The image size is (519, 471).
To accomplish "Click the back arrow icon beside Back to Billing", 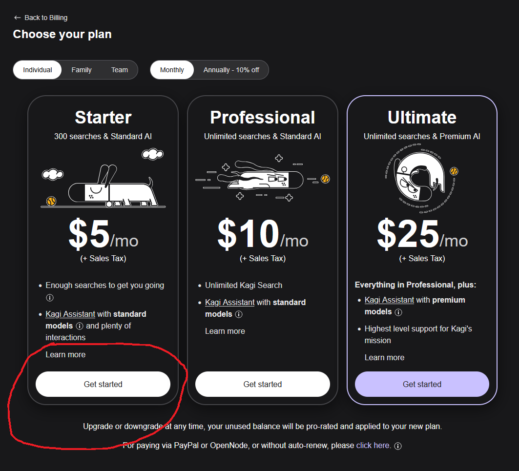I will [18, 18].
